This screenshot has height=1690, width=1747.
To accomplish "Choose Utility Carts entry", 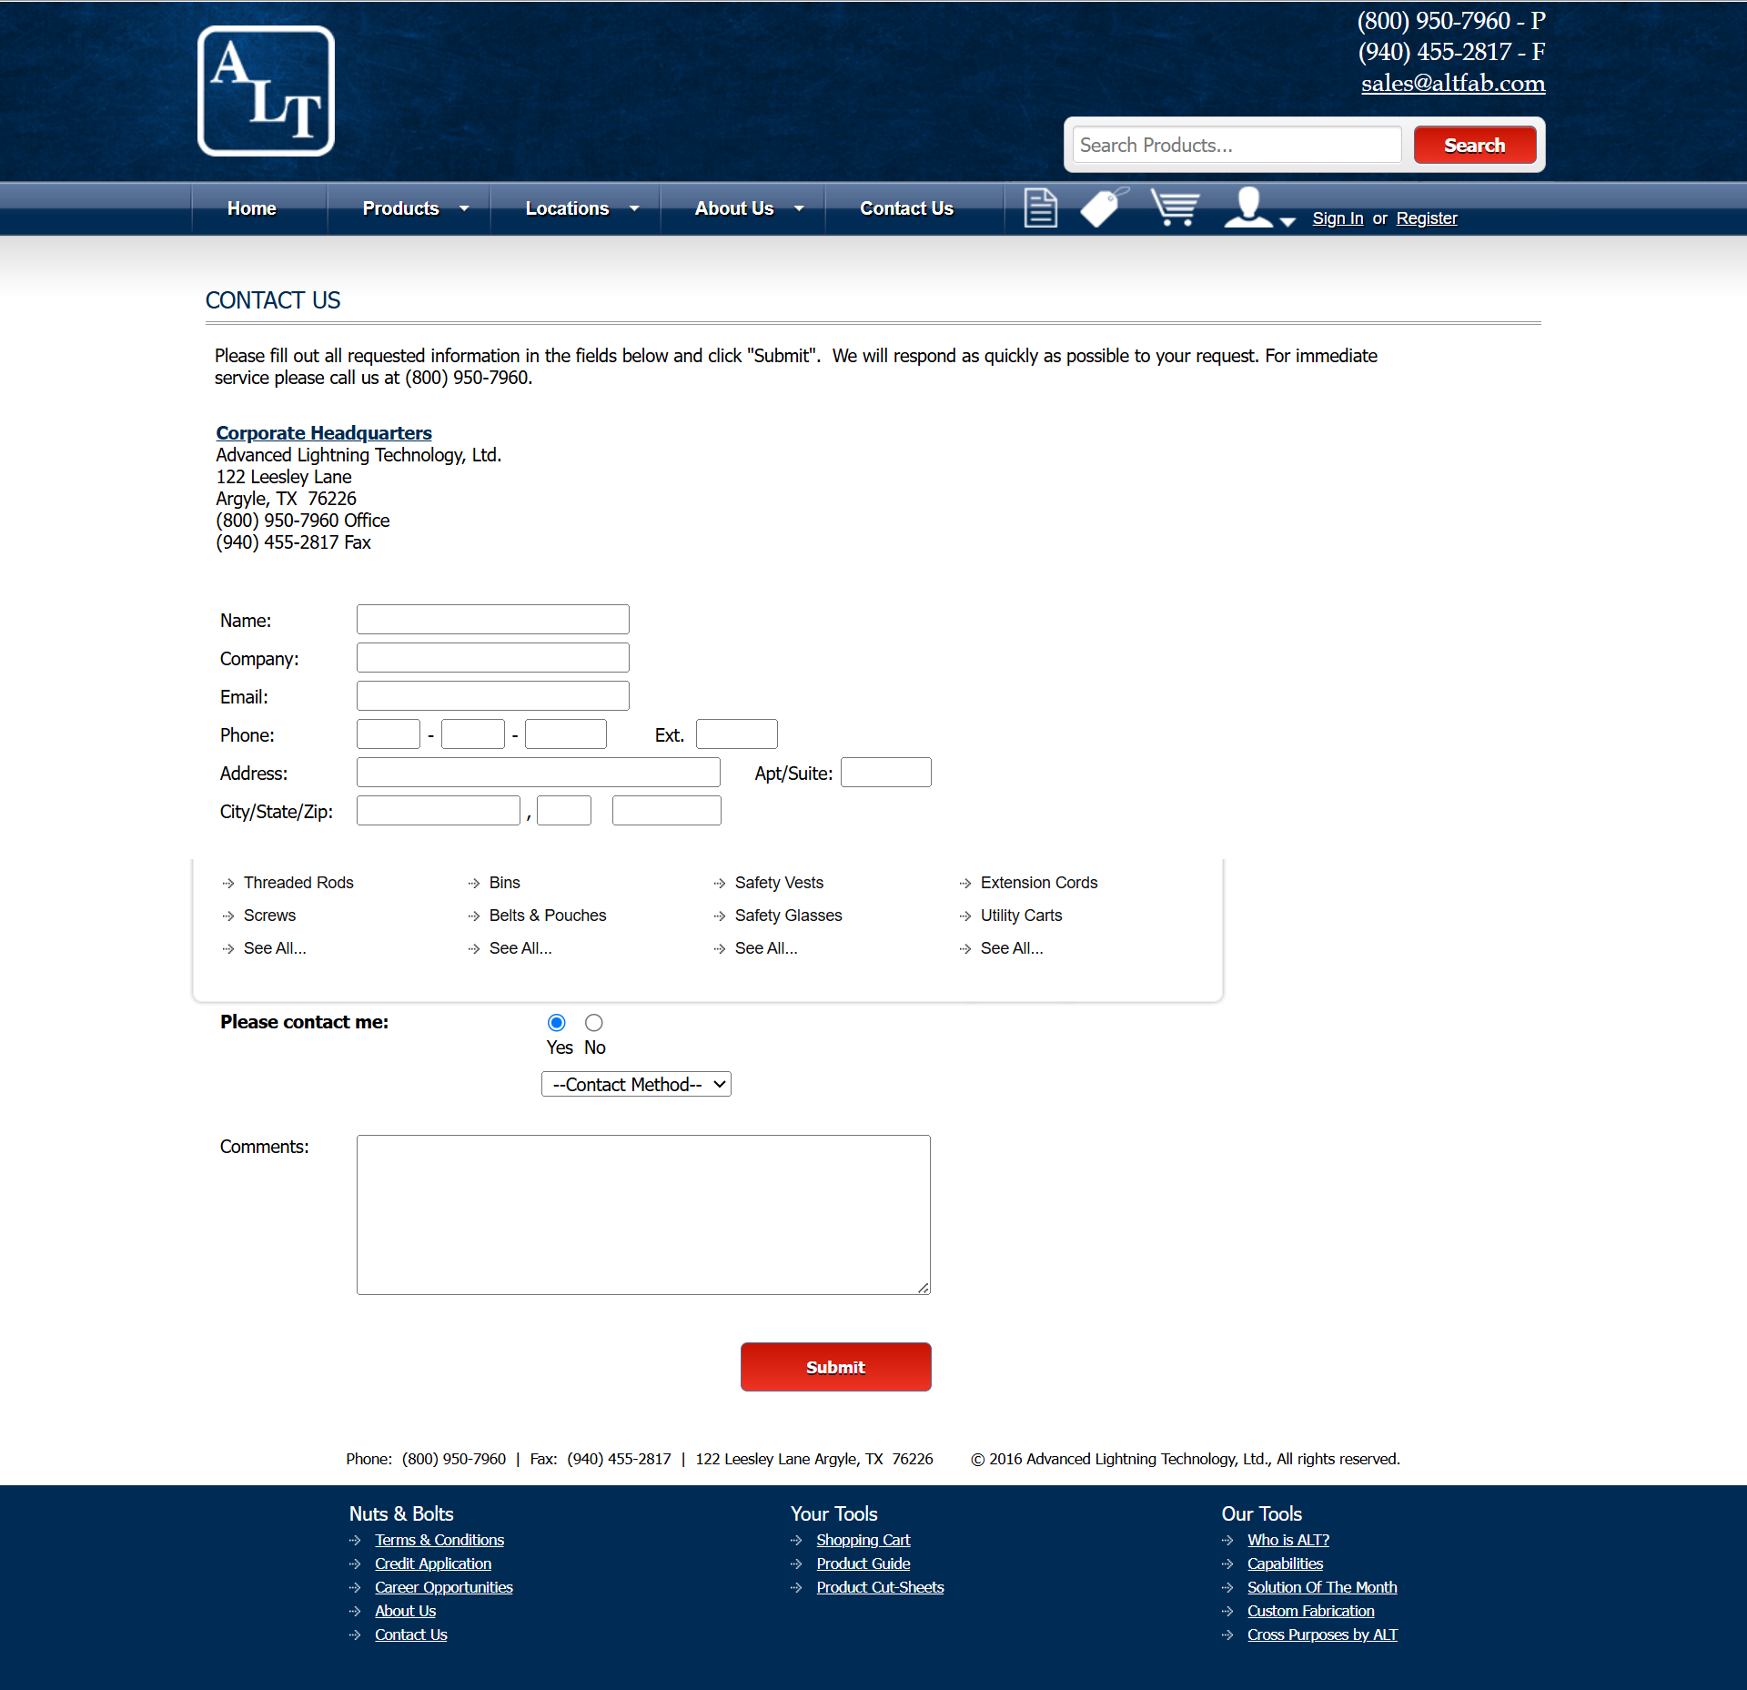I will click(1022, 916).
